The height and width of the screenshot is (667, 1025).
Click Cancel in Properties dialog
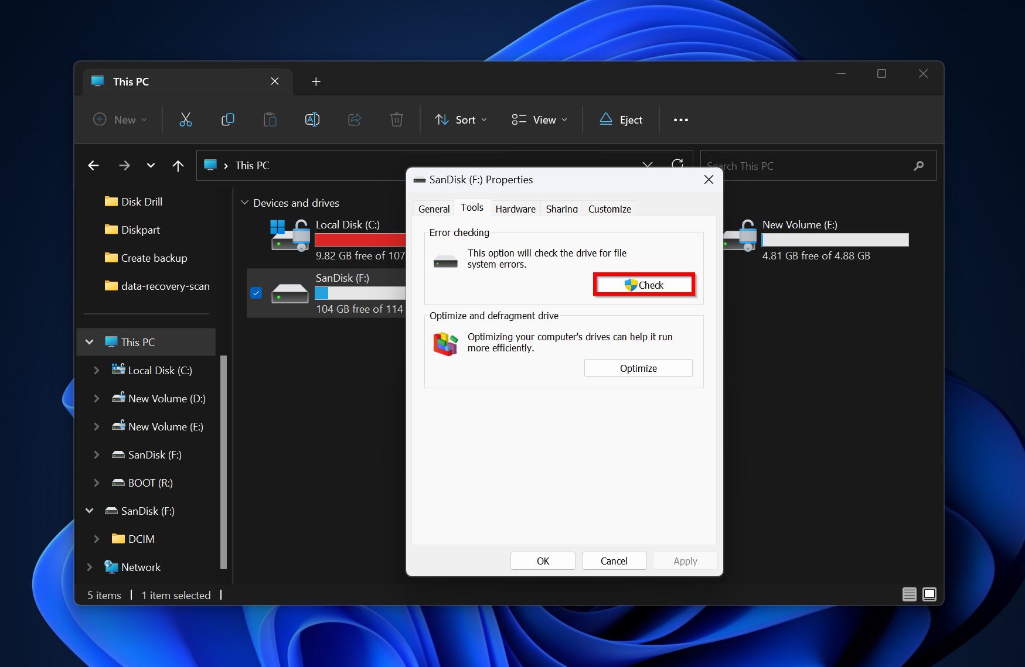click(614, 561)
